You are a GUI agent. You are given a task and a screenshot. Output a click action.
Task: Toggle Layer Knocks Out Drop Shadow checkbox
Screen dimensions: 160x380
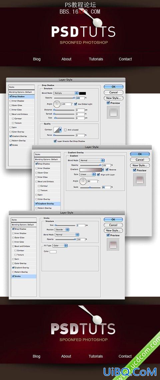(55, 141)
